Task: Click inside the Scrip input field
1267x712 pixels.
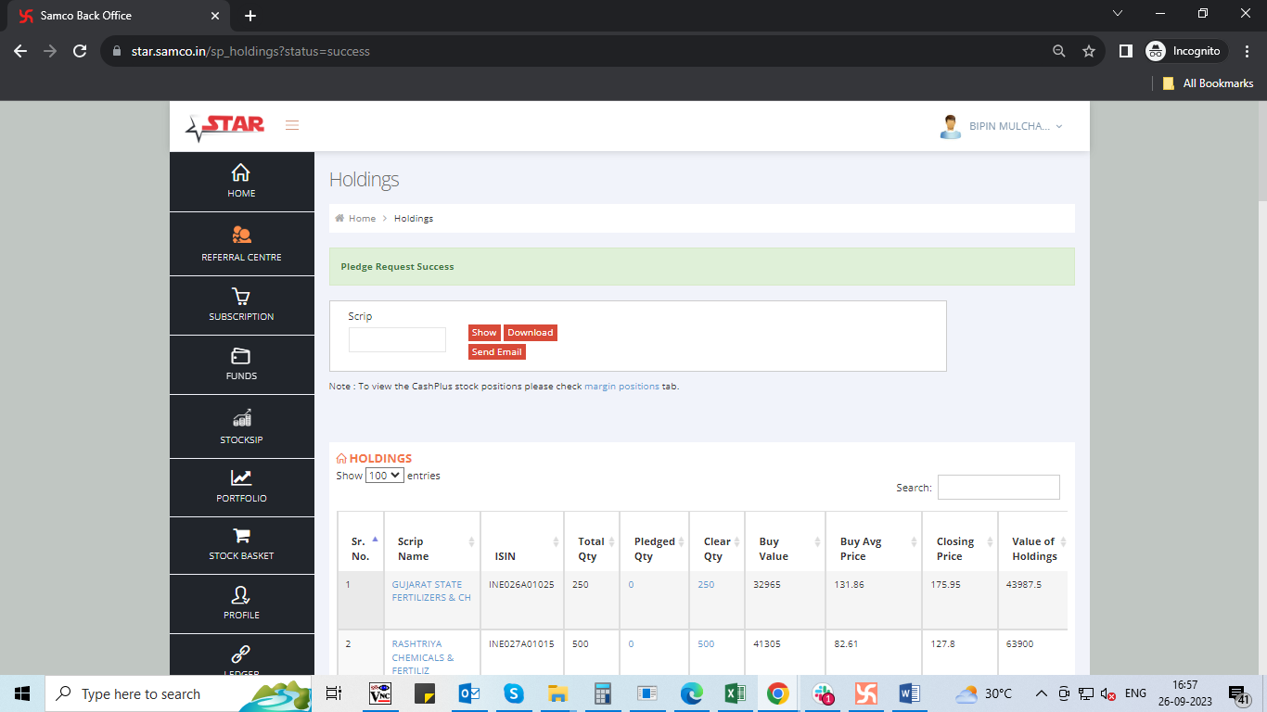Action: tap(397, 339)
